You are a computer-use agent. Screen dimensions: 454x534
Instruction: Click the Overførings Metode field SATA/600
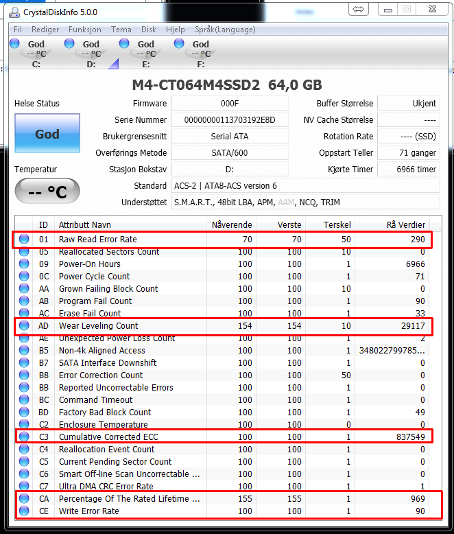[230, 153]
